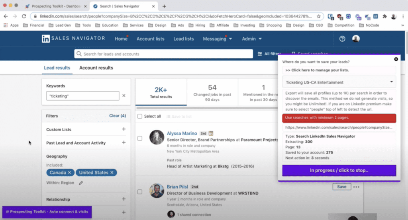Click the LinkedIn Sales Navigator logo
Screen dimensions: 408x220
(x=73, y=39)
